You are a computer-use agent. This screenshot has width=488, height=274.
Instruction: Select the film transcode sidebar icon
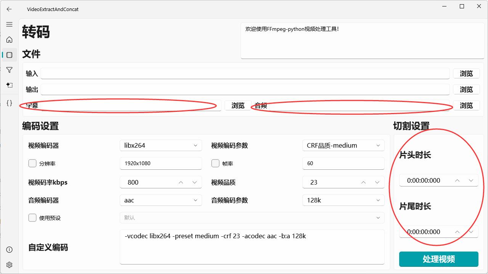tap(10, 55)
